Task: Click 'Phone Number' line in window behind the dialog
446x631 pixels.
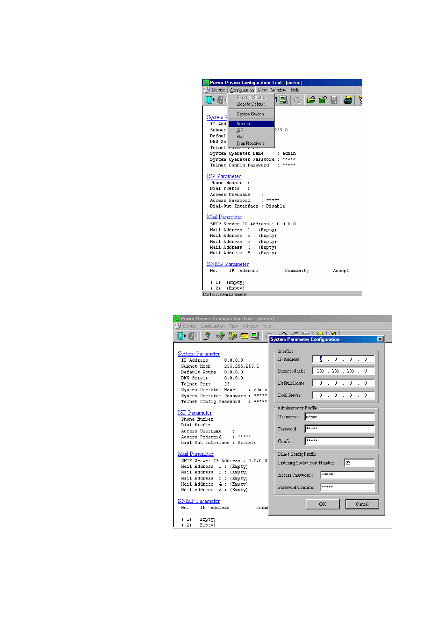Action: (x=201, y=419)
